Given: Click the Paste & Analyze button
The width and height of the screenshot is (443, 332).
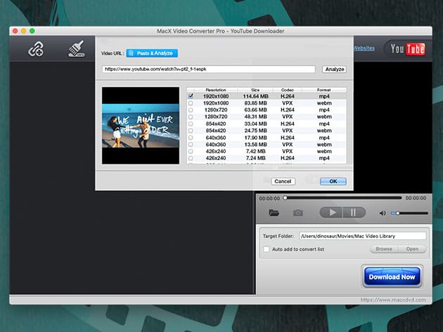Looking at the screenshot, I should [152, 53].
